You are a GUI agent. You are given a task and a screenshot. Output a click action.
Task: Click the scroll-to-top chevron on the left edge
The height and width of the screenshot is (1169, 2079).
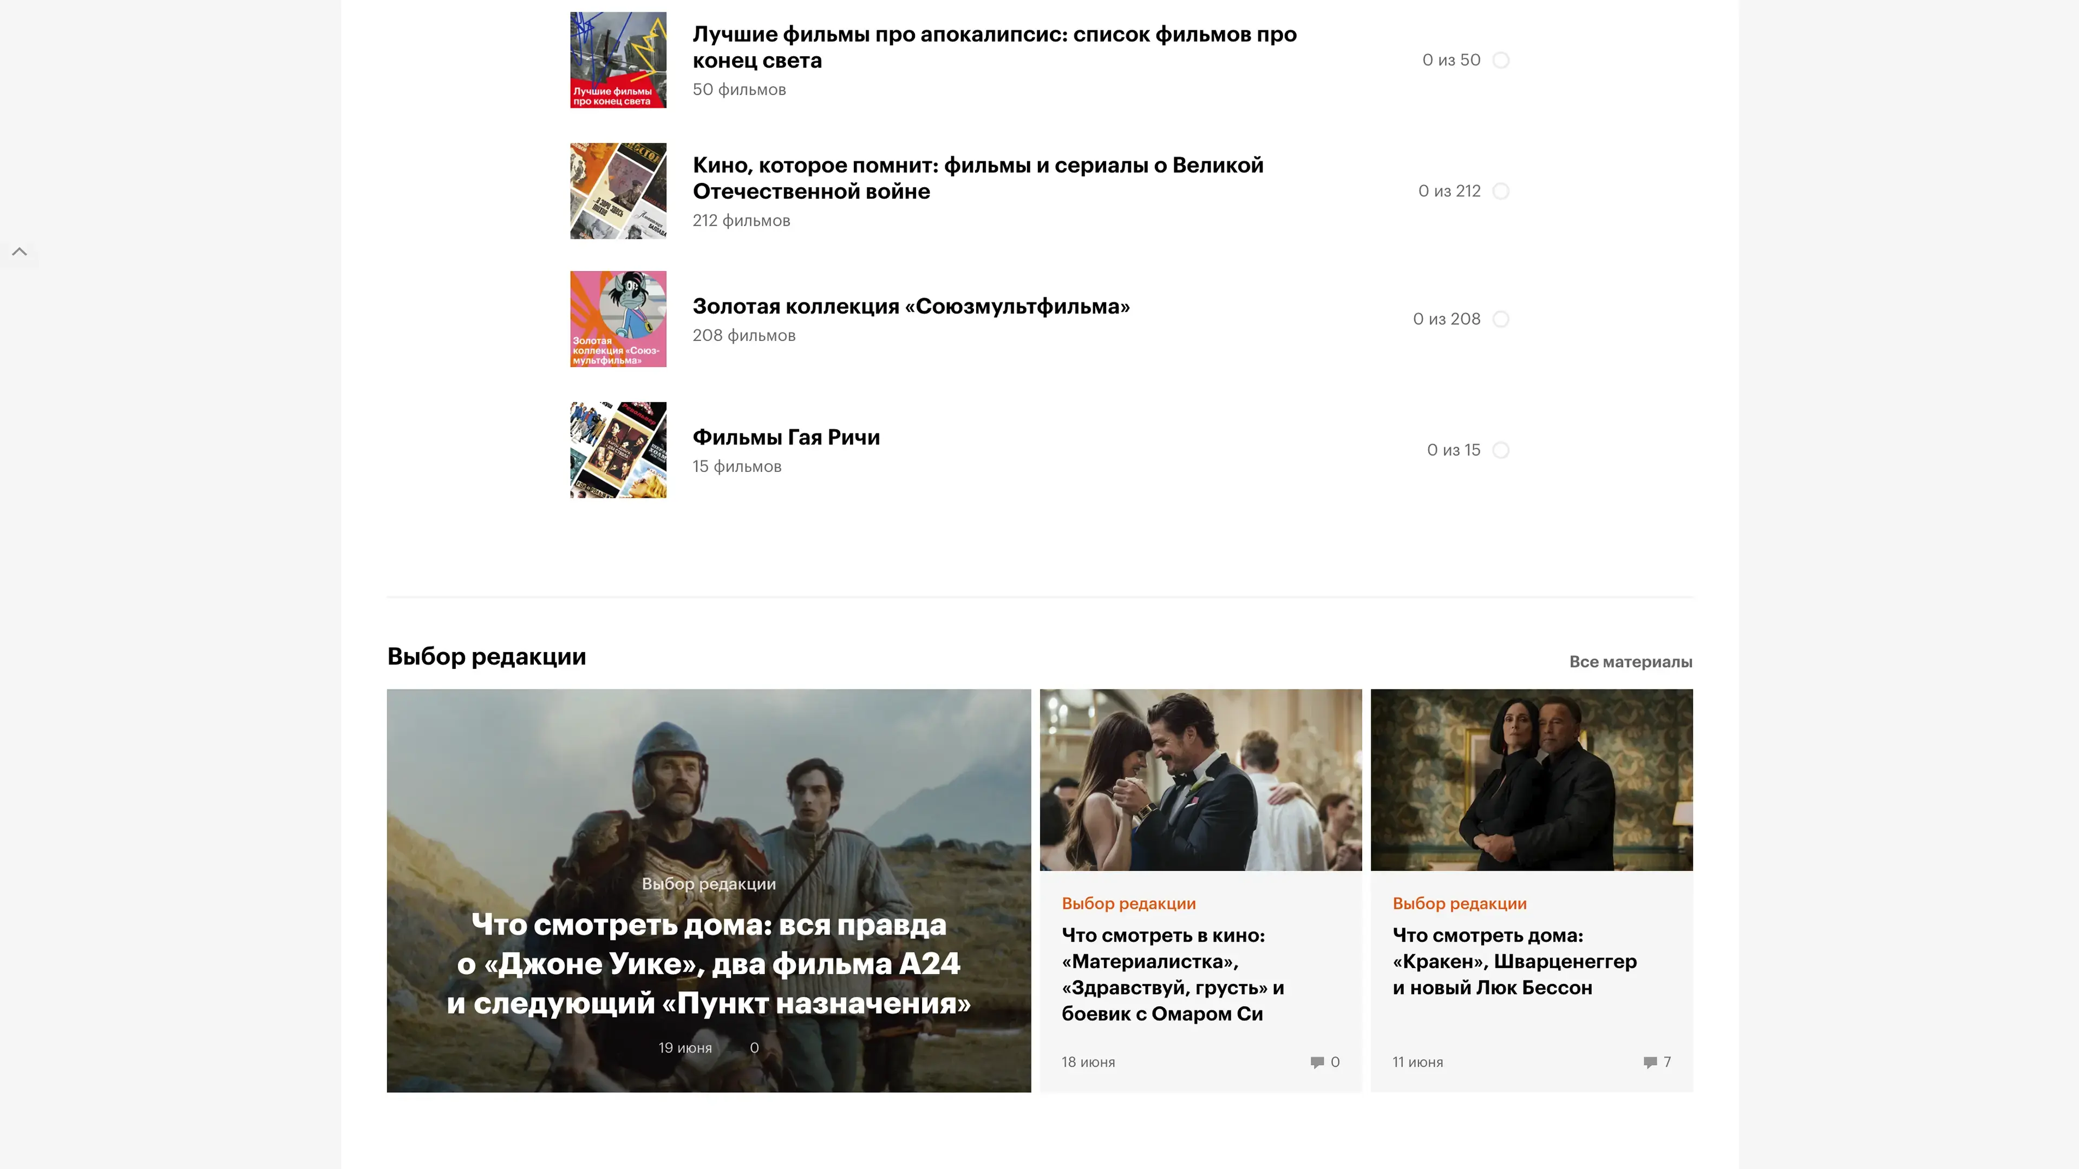19,252
